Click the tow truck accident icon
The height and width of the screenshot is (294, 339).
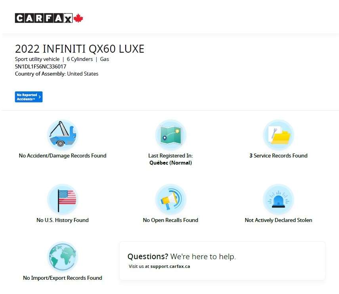coord(63,135)
